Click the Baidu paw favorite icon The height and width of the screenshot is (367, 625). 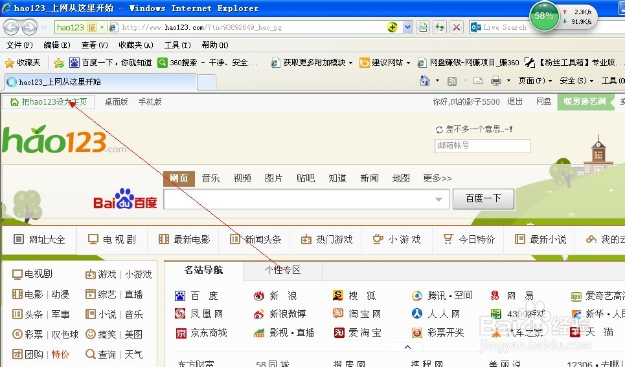pos(74,63)
